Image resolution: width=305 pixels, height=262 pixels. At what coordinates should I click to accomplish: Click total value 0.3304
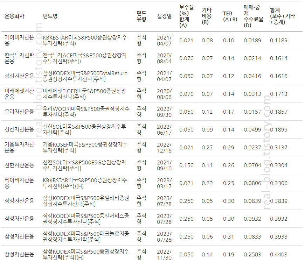click(x=278, y=165)
